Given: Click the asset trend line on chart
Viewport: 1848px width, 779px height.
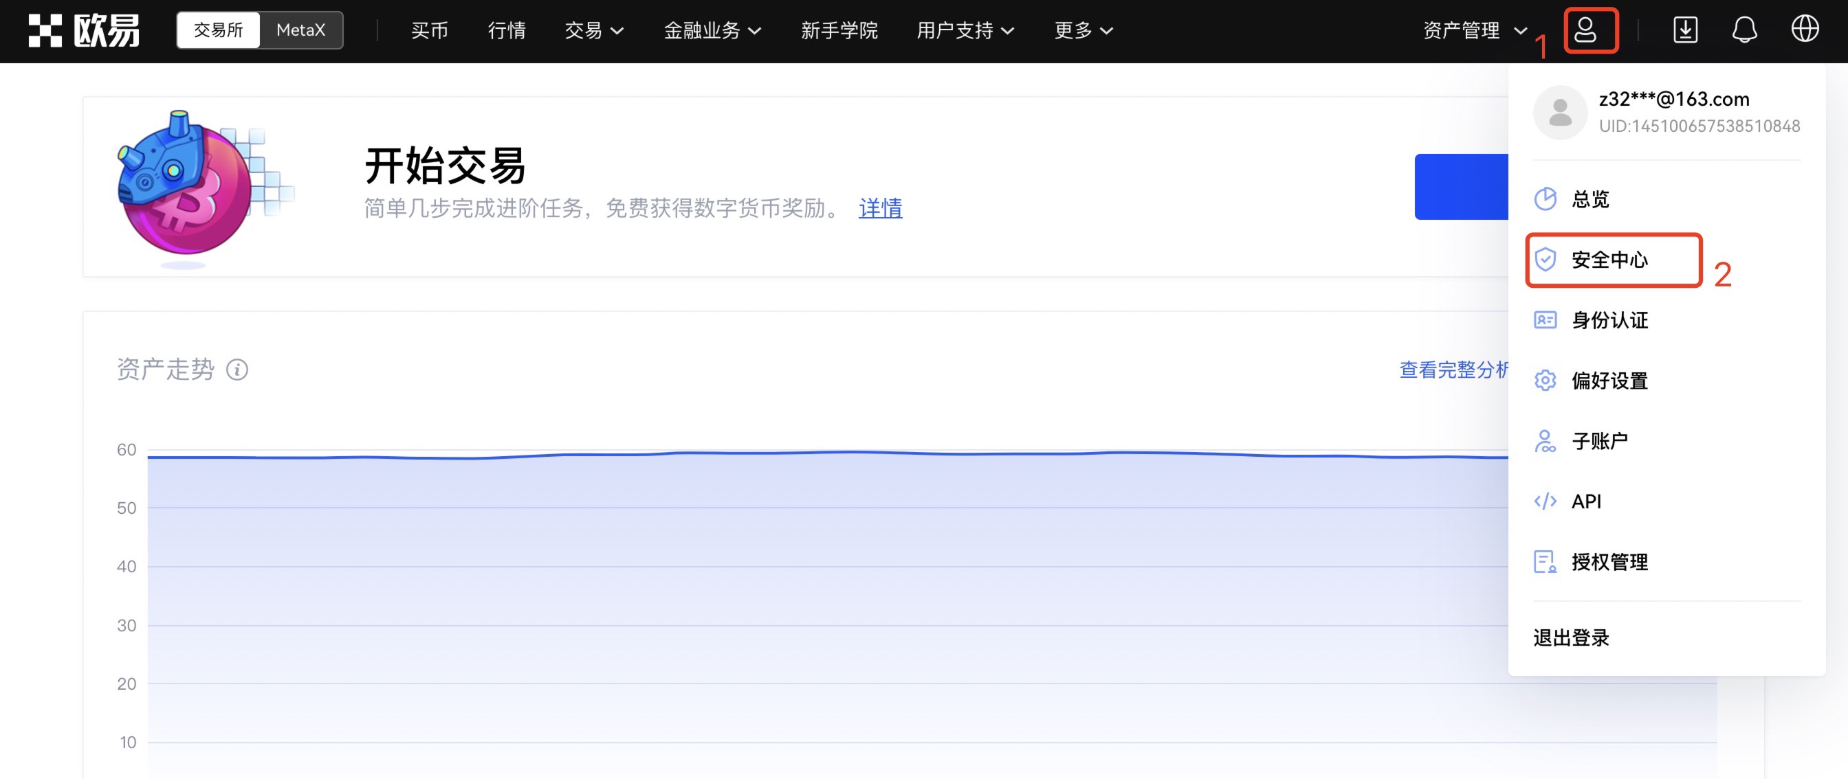Looking at the screenshot, I should (x=828, y=454).
